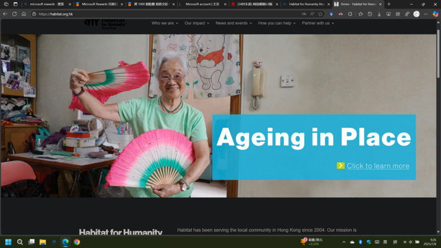Click the habitat.org.hk address bar
The image size is (441, 248).
(x=165, y=14)
